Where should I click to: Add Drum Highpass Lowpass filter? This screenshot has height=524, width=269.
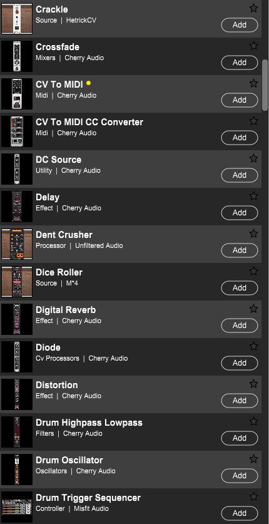pyautogui.click(x=240, y=438)
